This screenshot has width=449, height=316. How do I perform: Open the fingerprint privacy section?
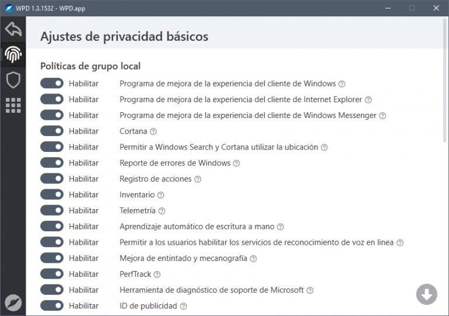pyautogui.click(x=13, y=54)
